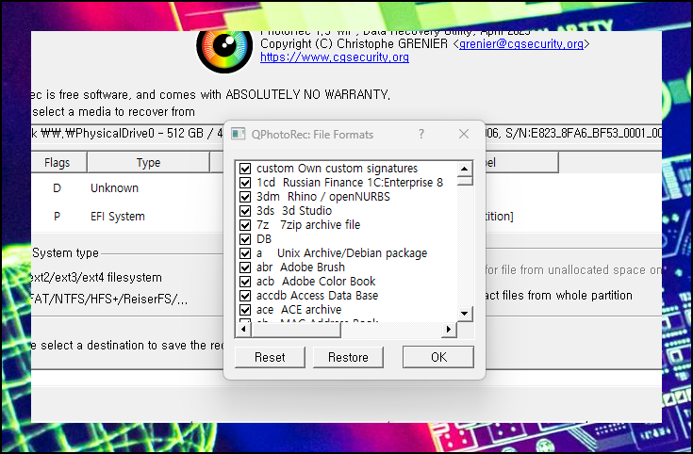Select the EFI System partition row

tap(347, 217)
